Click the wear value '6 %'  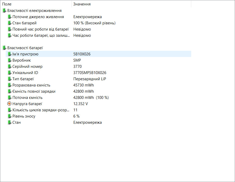76,116
